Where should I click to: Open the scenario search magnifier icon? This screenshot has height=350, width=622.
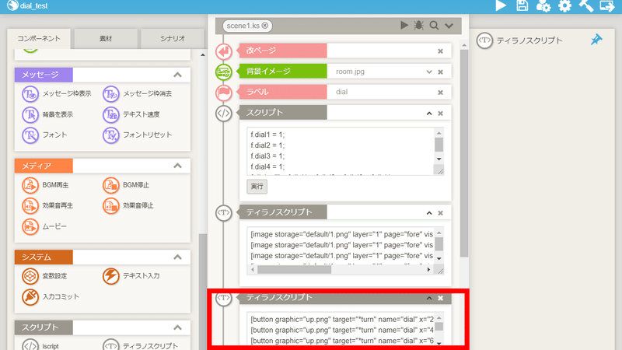[x=434, y=26]
